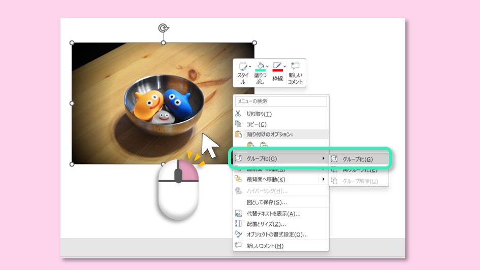480x270 pixels.
Task: Choose オブジェクトの書式設定(O)... entry
Action: coord(281,234)
